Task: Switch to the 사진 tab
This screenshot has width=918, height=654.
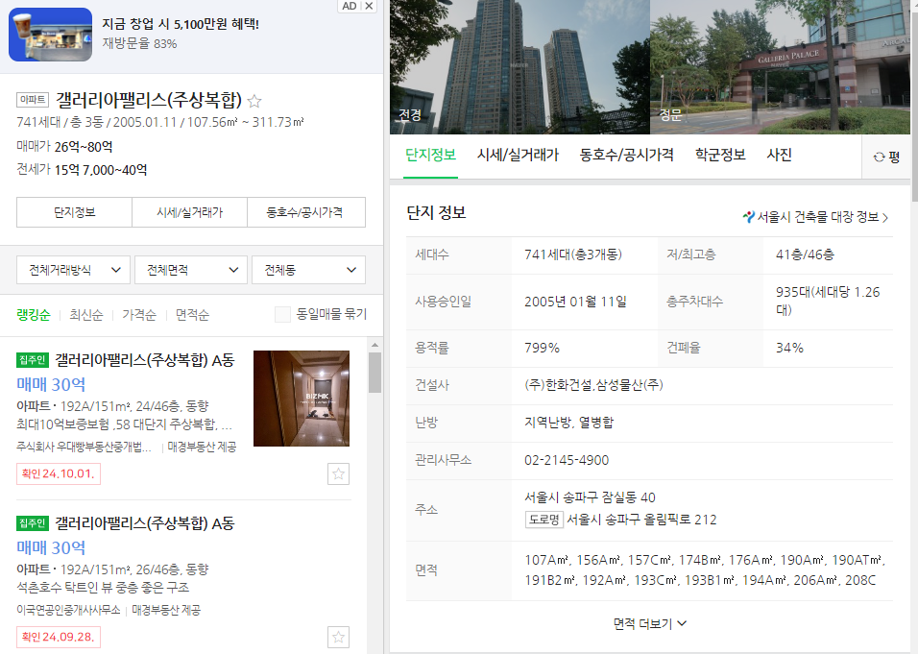Action: [780, 156]
